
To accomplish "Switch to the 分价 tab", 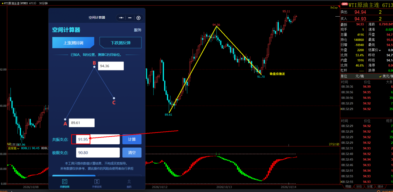I will 359,186.
